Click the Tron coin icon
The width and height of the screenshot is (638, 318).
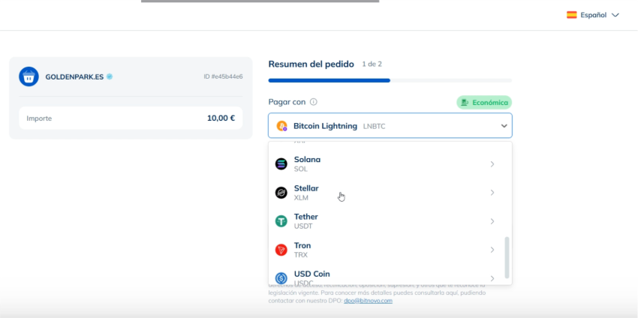281,250
